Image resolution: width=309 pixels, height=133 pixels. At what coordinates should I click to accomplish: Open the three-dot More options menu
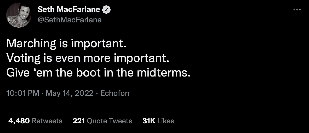(297, 10)
